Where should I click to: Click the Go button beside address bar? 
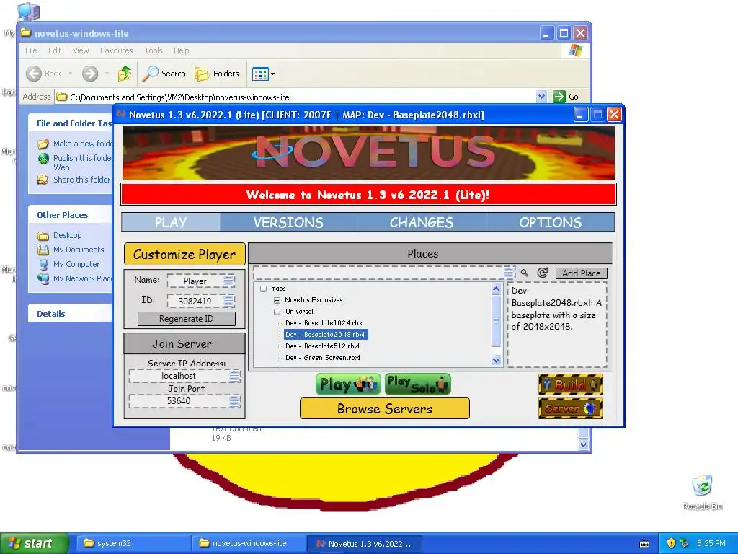coord(566,97)
